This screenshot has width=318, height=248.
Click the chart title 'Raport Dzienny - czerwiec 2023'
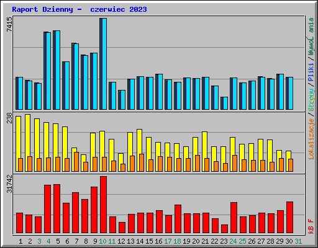[x=79, y=9]
